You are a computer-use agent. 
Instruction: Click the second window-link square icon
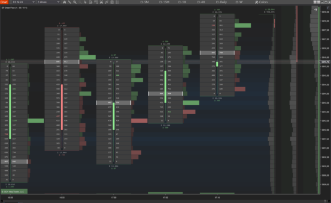(x=318, y=2)
